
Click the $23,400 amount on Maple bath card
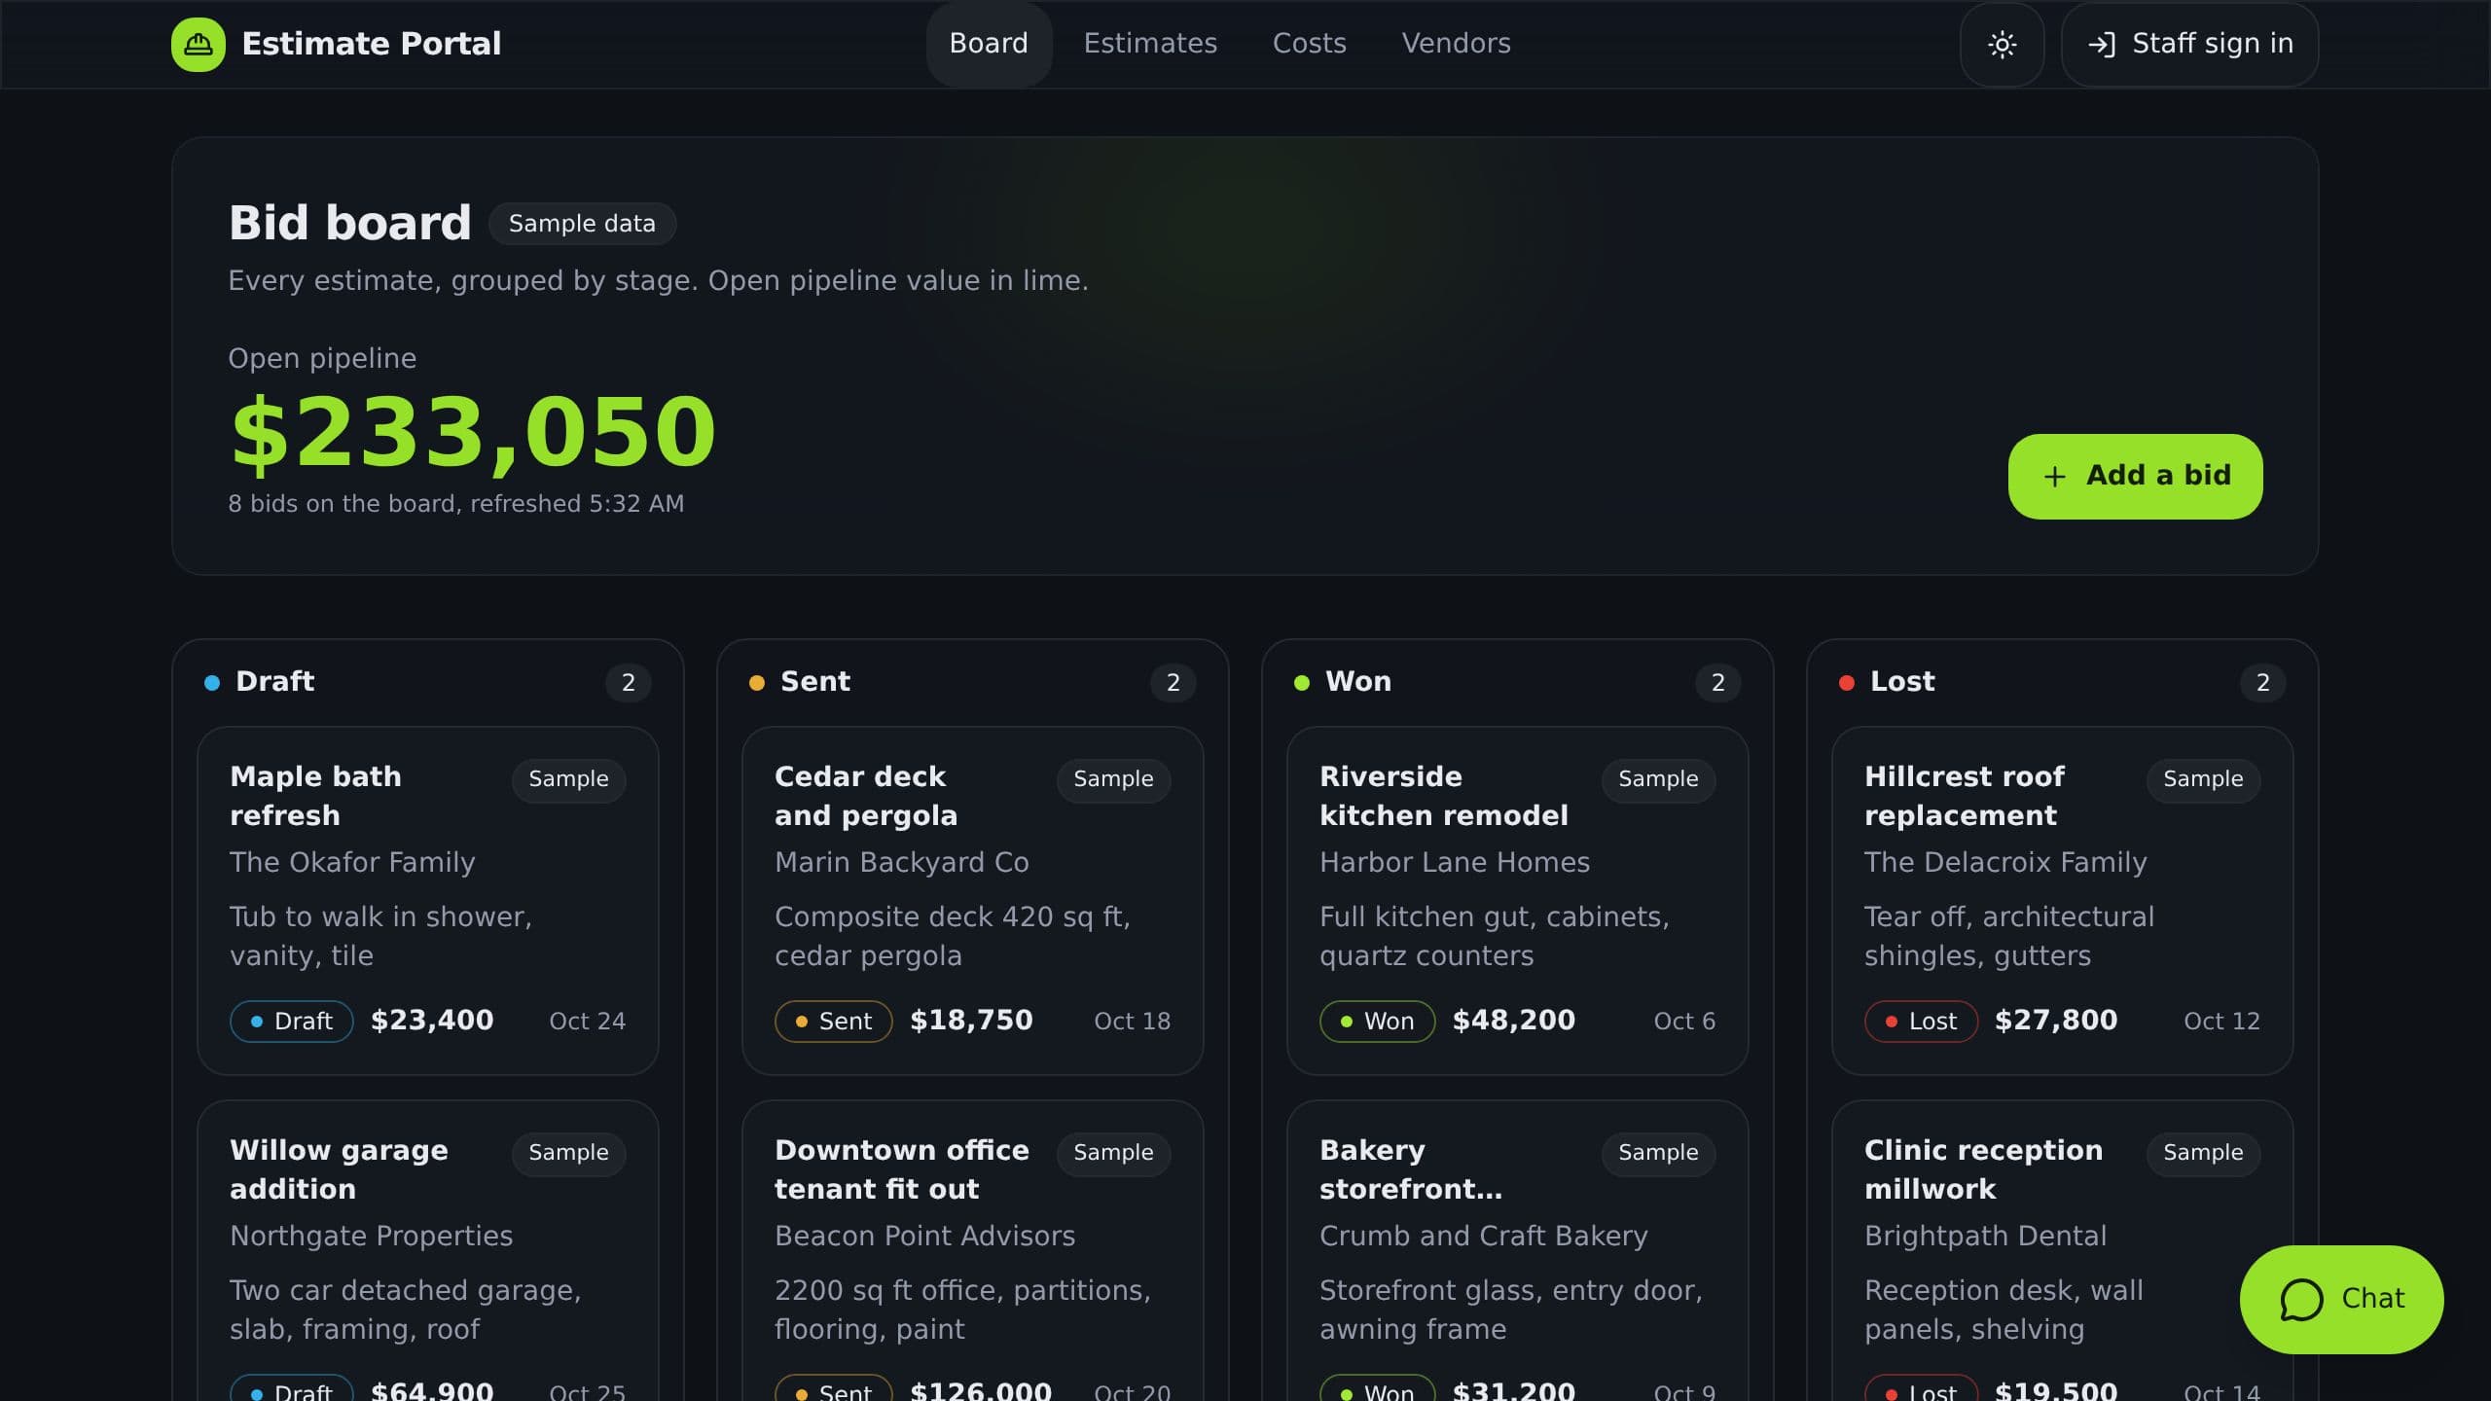(x=432, y=1021)
